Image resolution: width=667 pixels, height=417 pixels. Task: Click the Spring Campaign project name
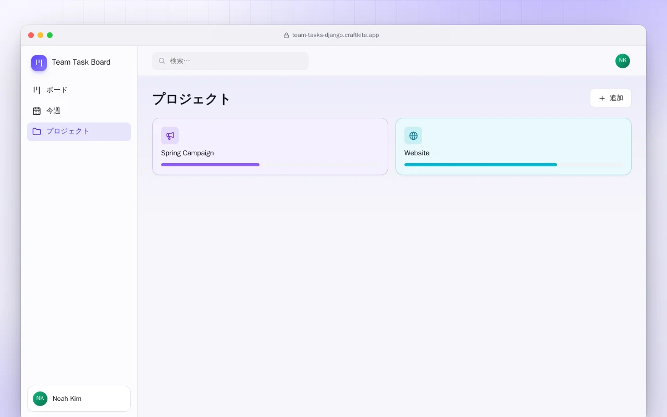(188, 153)
